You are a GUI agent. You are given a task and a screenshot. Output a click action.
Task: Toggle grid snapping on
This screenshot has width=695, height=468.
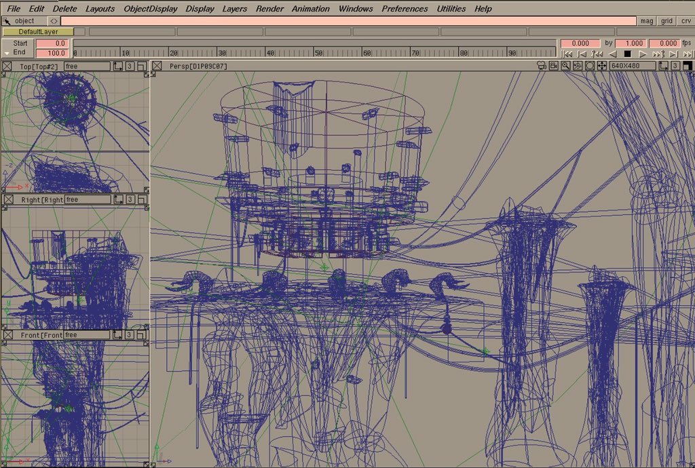pyautogui.click(x=666, y=21)
